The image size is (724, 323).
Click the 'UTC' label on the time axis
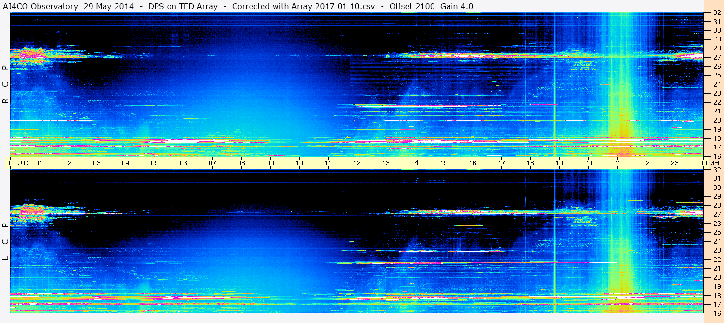pos(24,163)
